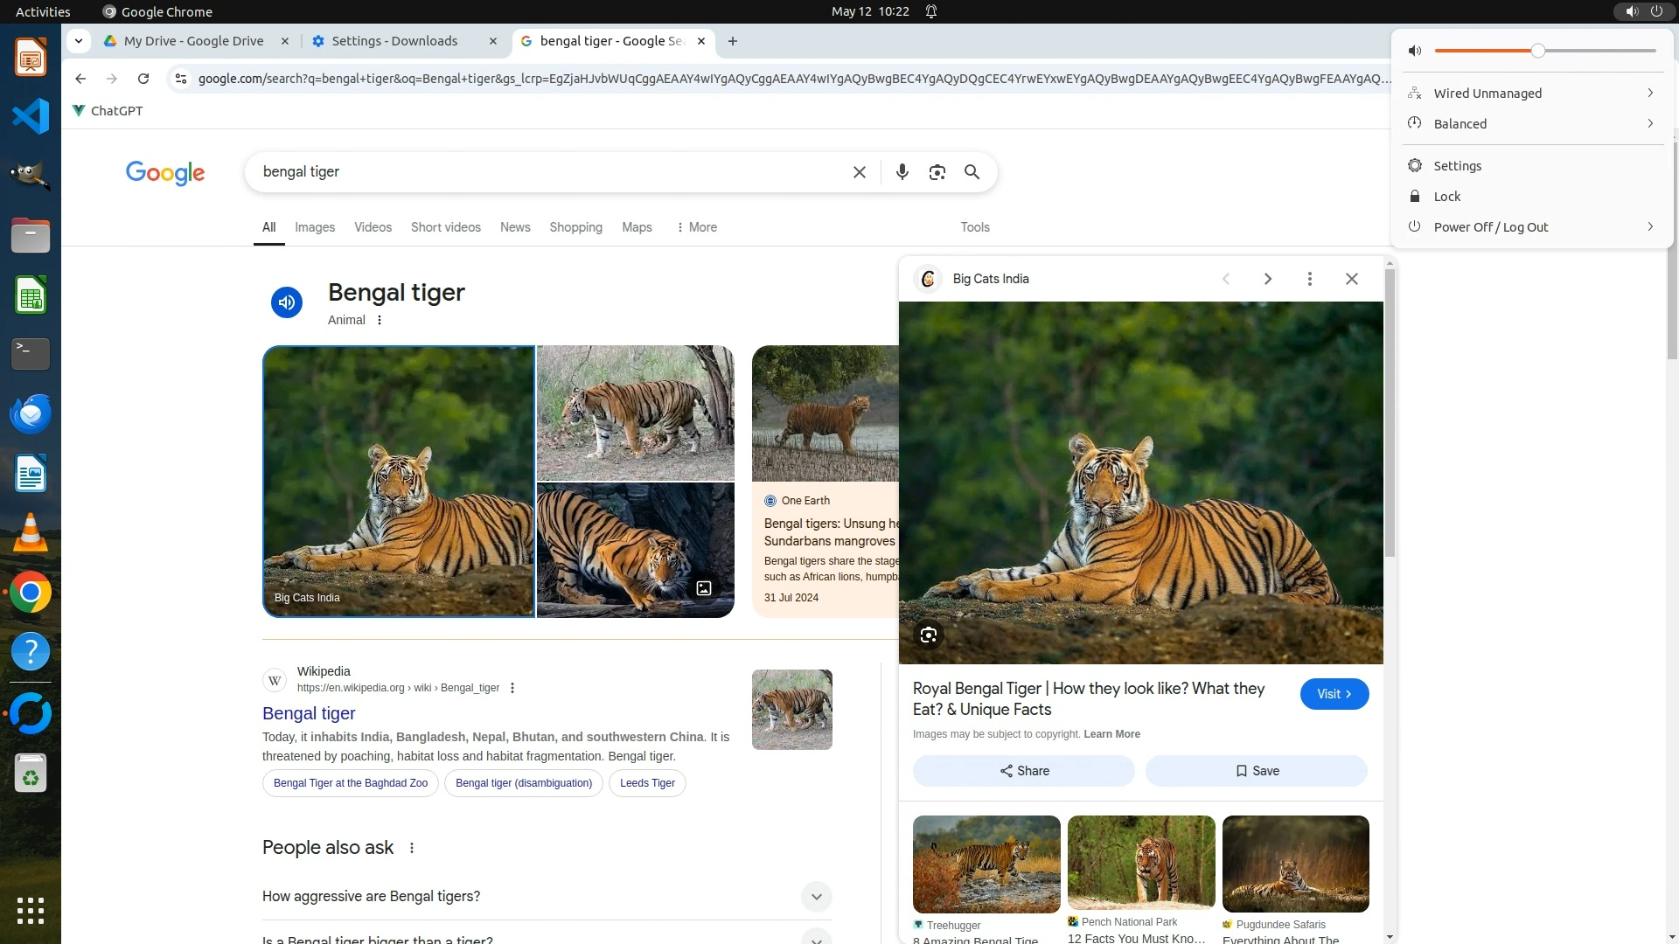Click the Visit button for Big Cats India
The width and height of the screenshot is (1679, 944).
point(1334,694)
